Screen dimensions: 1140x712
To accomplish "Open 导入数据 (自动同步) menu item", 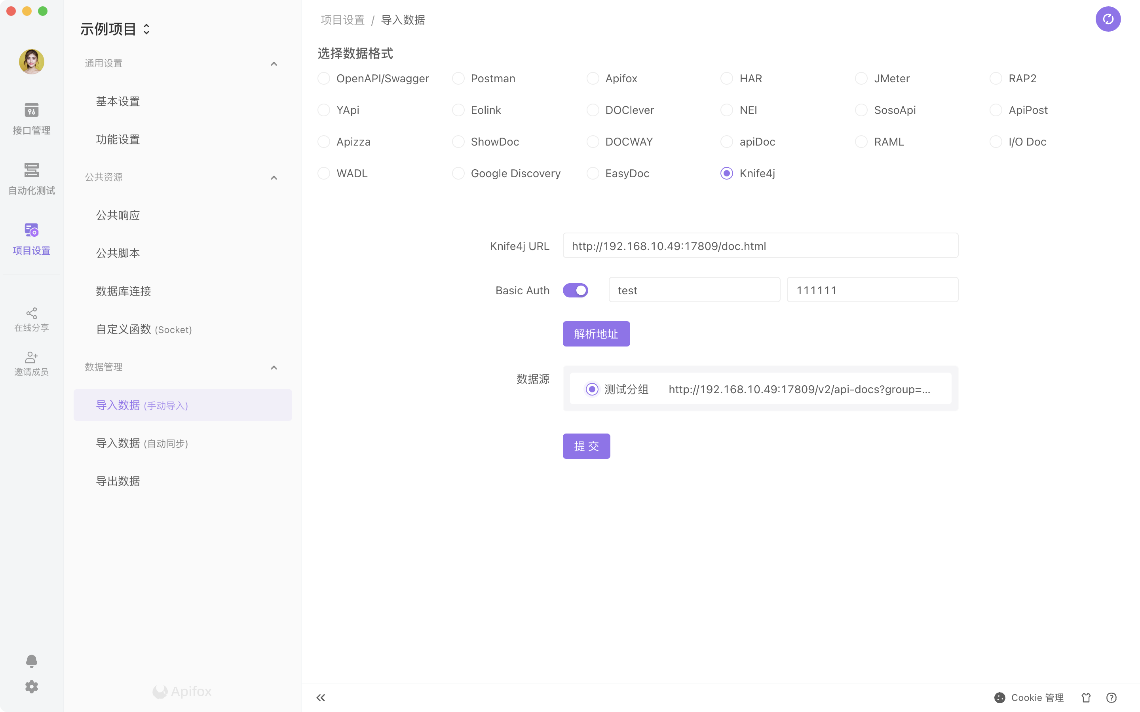I will pyautogui.click(x=142, y=443).
